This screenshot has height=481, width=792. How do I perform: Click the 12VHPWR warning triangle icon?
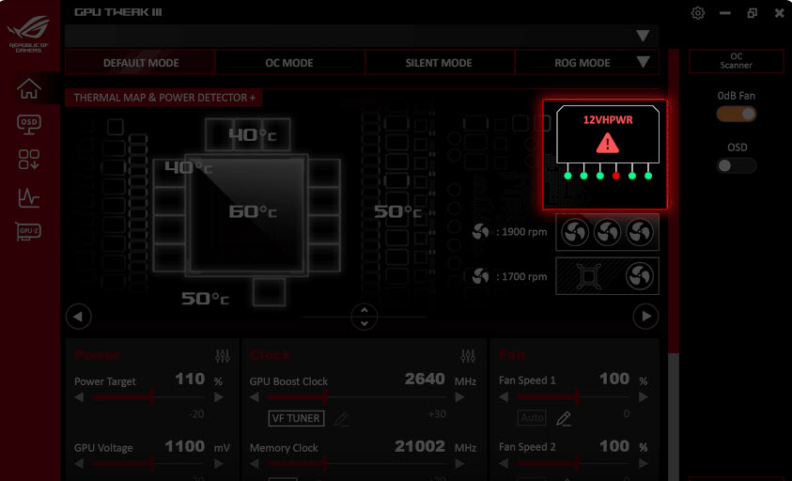(608, 143)
